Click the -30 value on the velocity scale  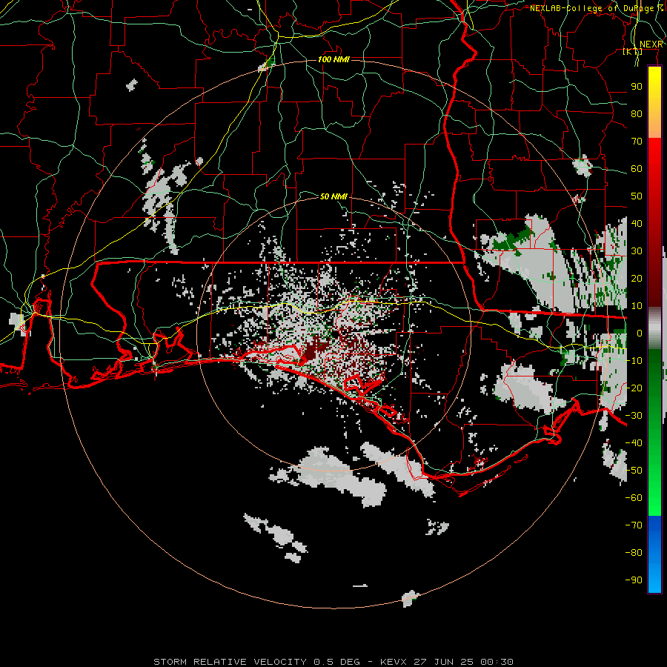click(x=634, y=416)
